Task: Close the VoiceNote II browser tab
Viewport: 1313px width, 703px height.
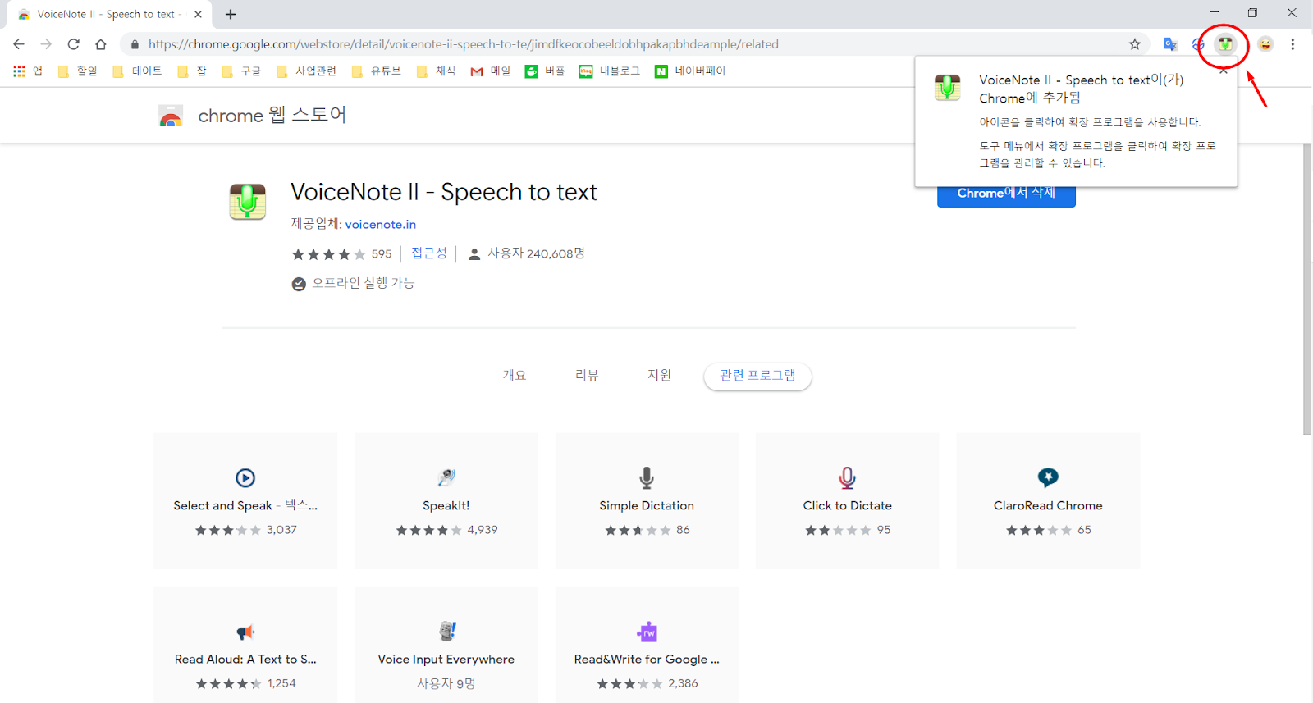Action: coord(198,14)
